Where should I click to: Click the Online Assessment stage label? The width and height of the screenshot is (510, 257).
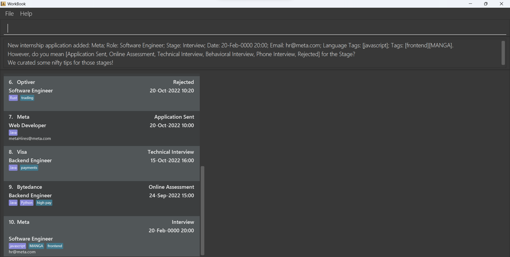171,187
